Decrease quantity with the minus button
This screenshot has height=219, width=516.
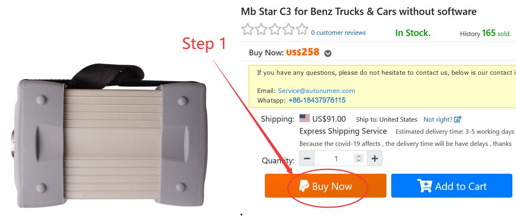307,158
